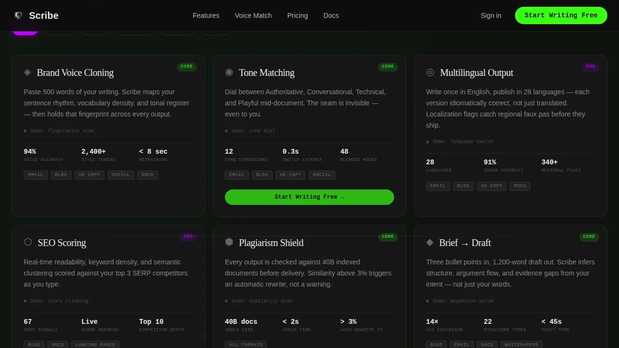The width and height of the screenshot is (619, 348).
Task: Select AD COPY tag in Brand Voice Cloning card
Action: (89, 175)
